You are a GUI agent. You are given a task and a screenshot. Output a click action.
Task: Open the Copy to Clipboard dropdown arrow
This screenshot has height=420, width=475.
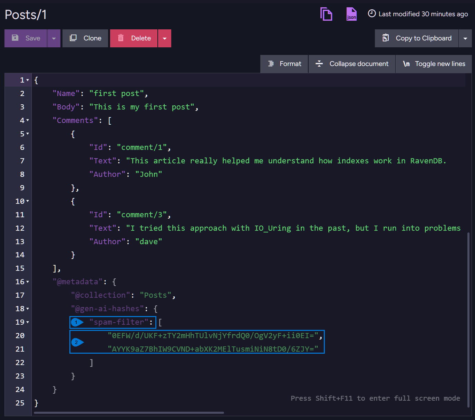pos(465,38)
